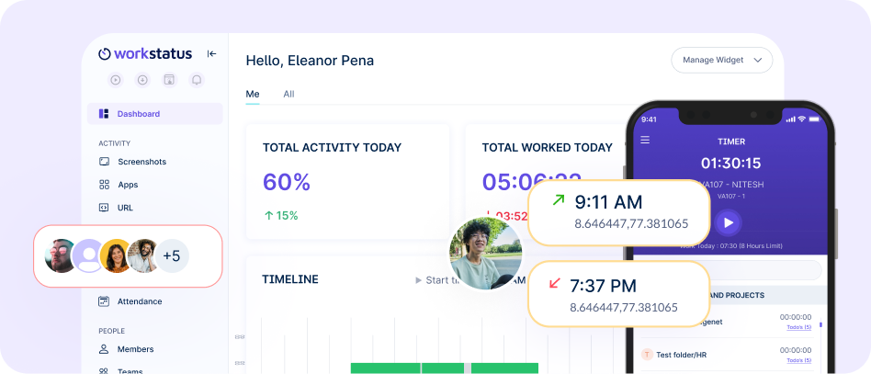Click the Apps grid icon
Viewport: 871px width, 374px height.
point(104,185)
